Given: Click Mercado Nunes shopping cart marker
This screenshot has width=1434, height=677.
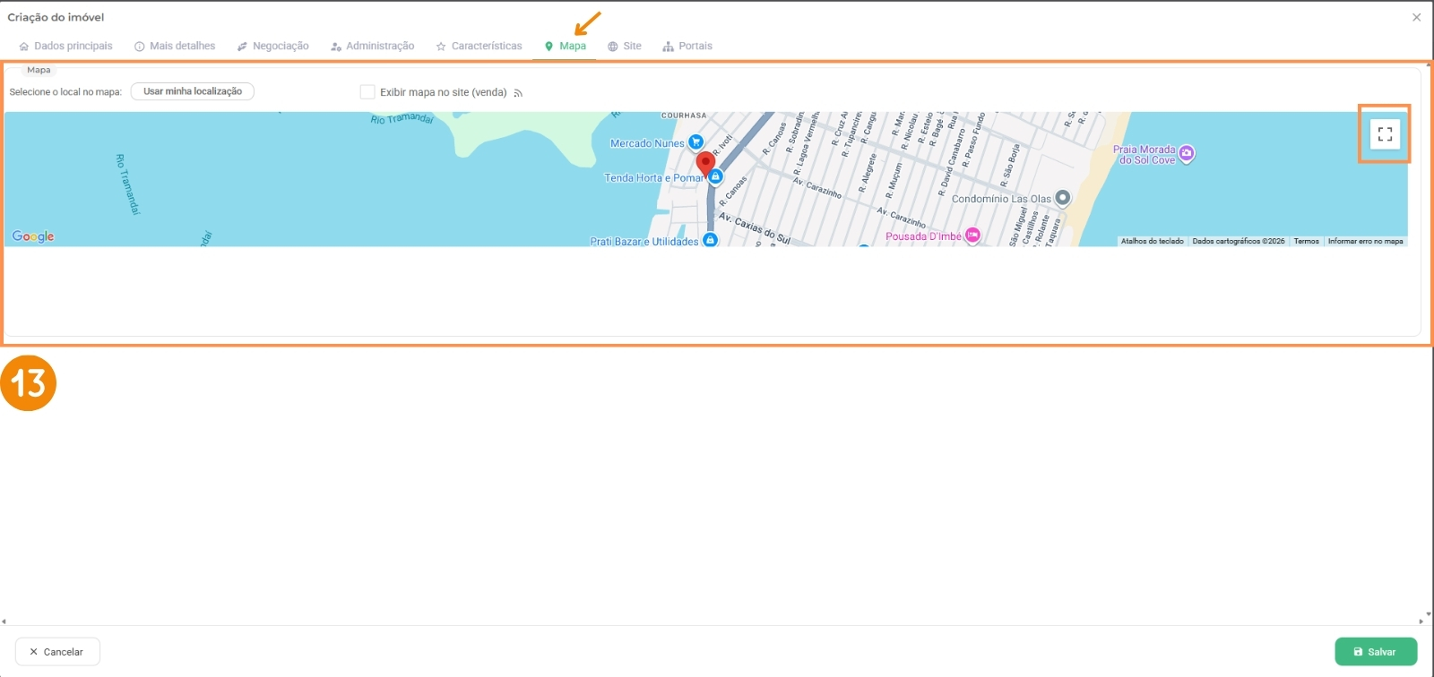Looking at the screenshot, I should [695, 142].
